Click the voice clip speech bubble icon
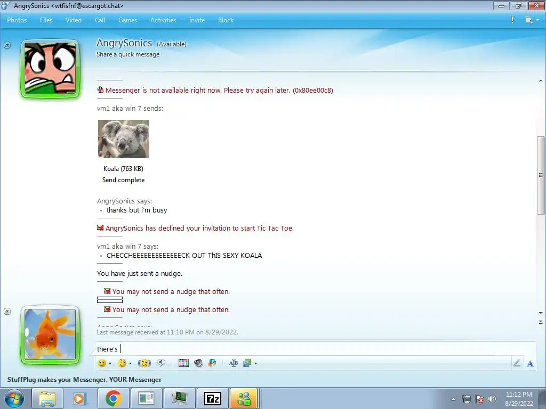546x409 pixels. (161, 363)
